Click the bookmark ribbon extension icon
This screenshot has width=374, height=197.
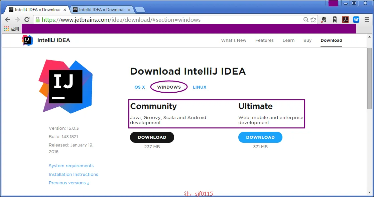(335, 20)
